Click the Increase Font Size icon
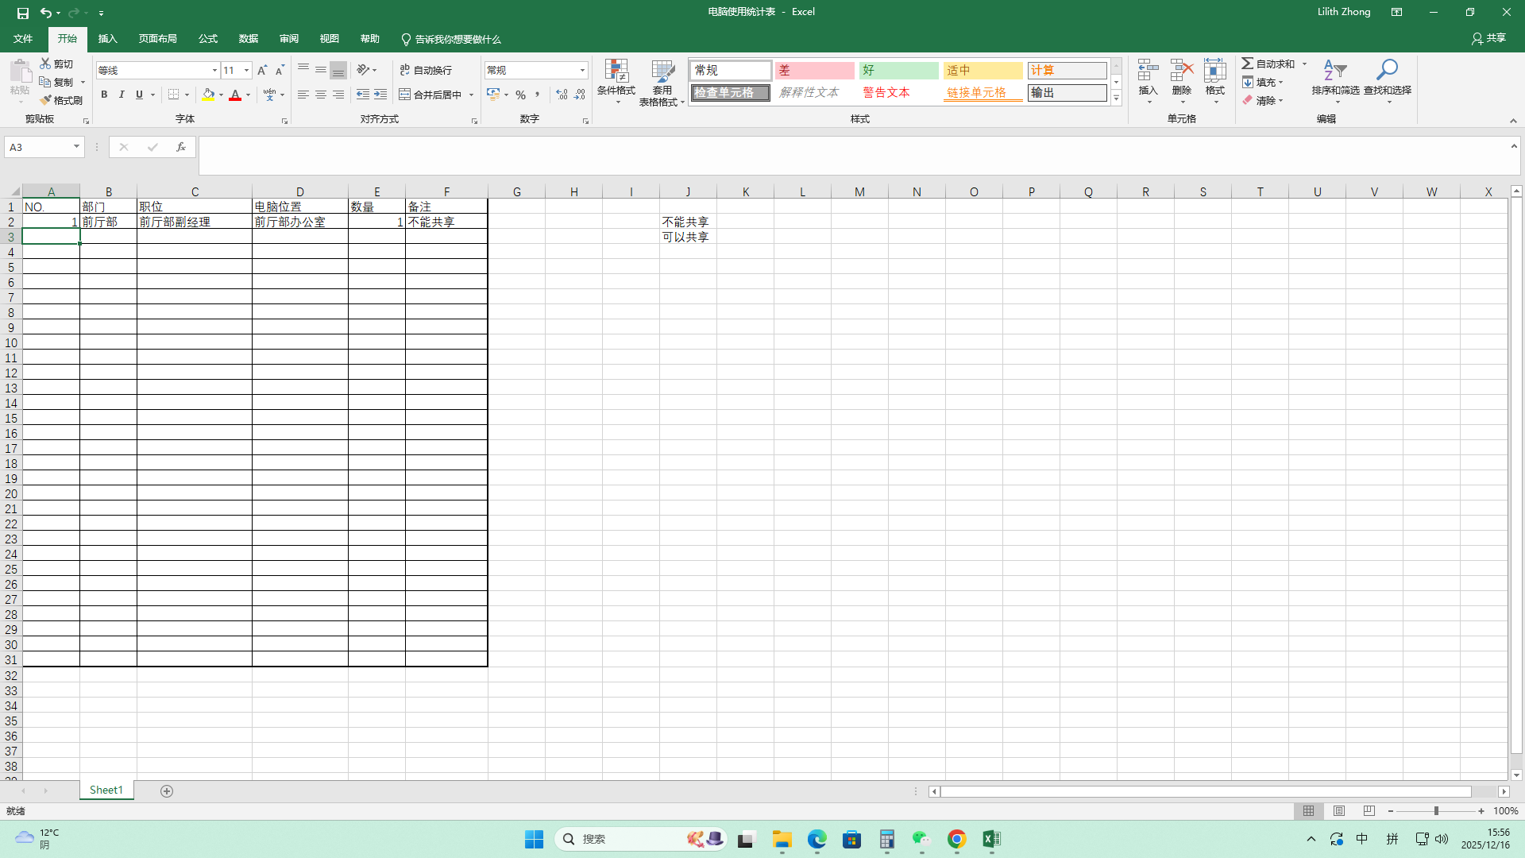1525x858 pixels. click(262, 71)
